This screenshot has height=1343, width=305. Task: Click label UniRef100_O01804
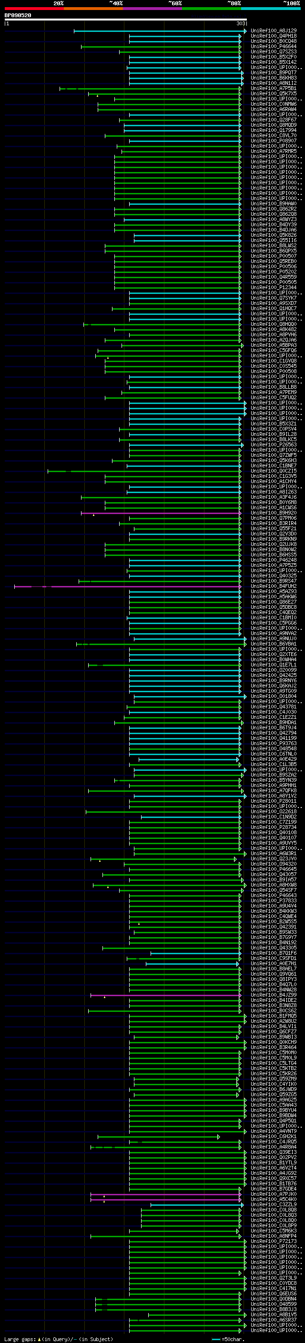tap(274, 697)
